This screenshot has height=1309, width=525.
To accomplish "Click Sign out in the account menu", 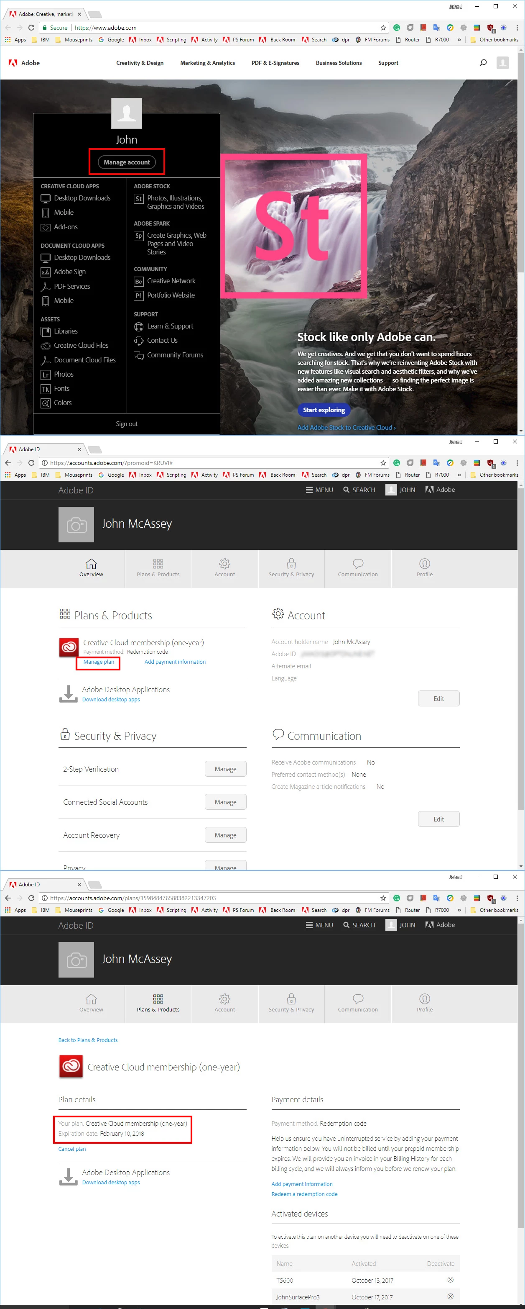I will click(126, 424).
